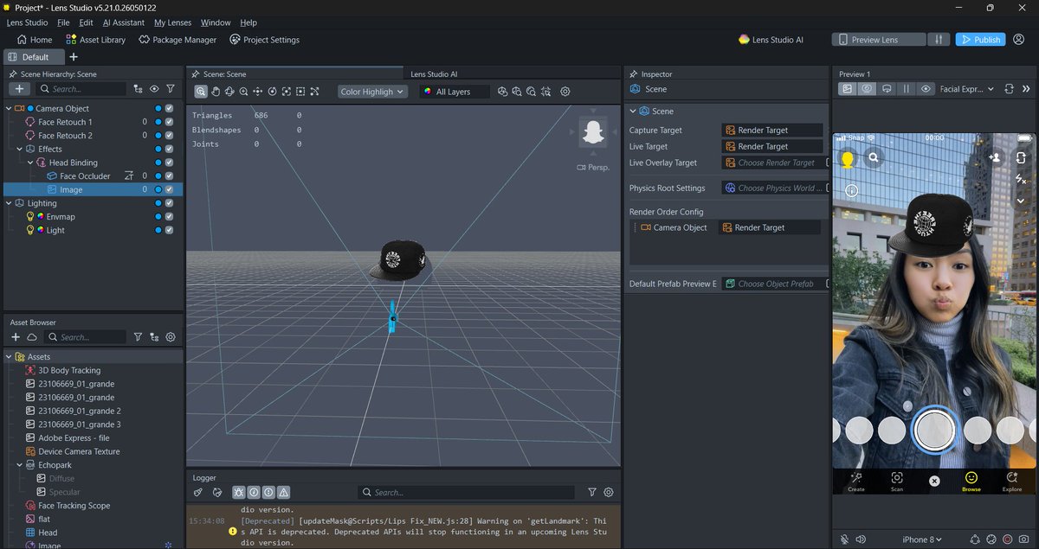Viewport: 1039px width, 549px height.
Task: Select the zoom magnifier tool in Scene toolbar
Action: (x=243, y=92)
